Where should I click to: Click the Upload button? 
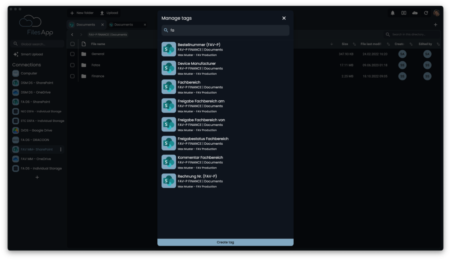(x=109, y=13)
